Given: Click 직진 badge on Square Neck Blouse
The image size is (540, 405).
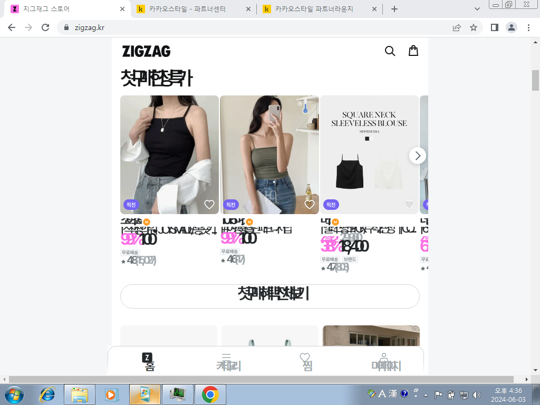Looking at the screenshot, I should [331, 205].
